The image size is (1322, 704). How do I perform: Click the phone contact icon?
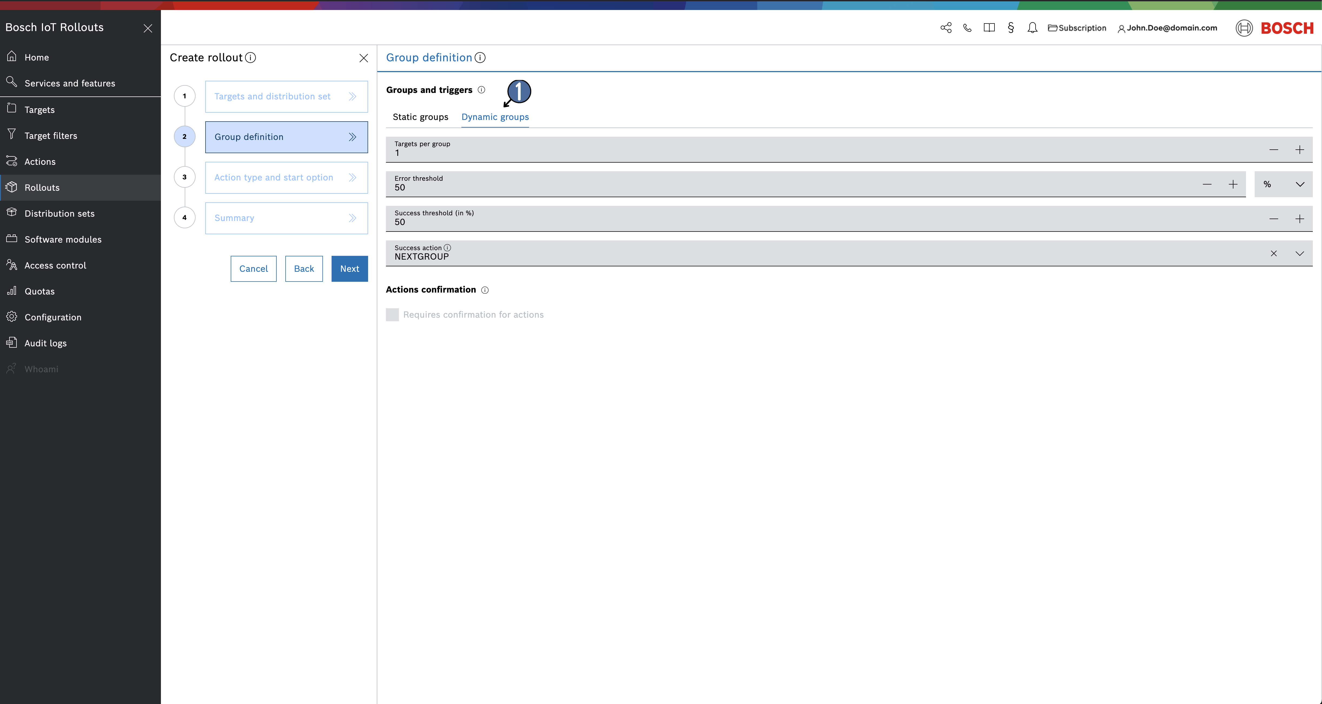pyautogui.click(x=967, y=28)
